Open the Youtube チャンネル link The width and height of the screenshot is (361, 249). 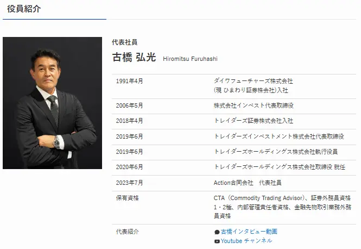pyautogui.click(x=246, y=241)
